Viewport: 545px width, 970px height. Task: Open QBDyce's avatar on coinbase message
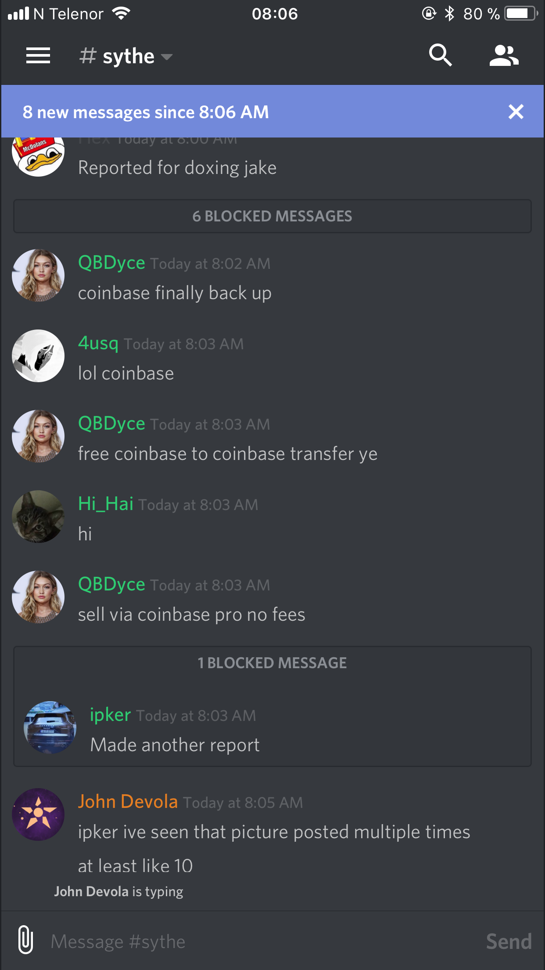[x=38, y=275]
